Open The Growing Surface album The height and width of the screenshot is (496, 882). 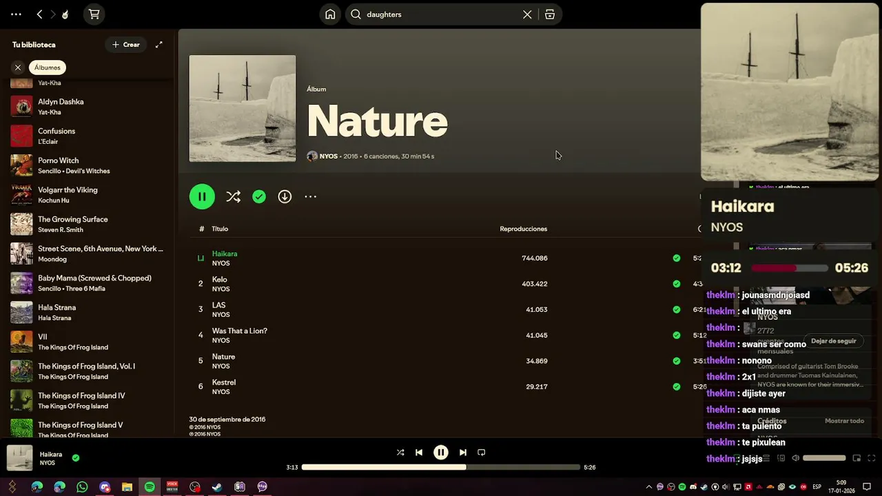coord(87,224)
